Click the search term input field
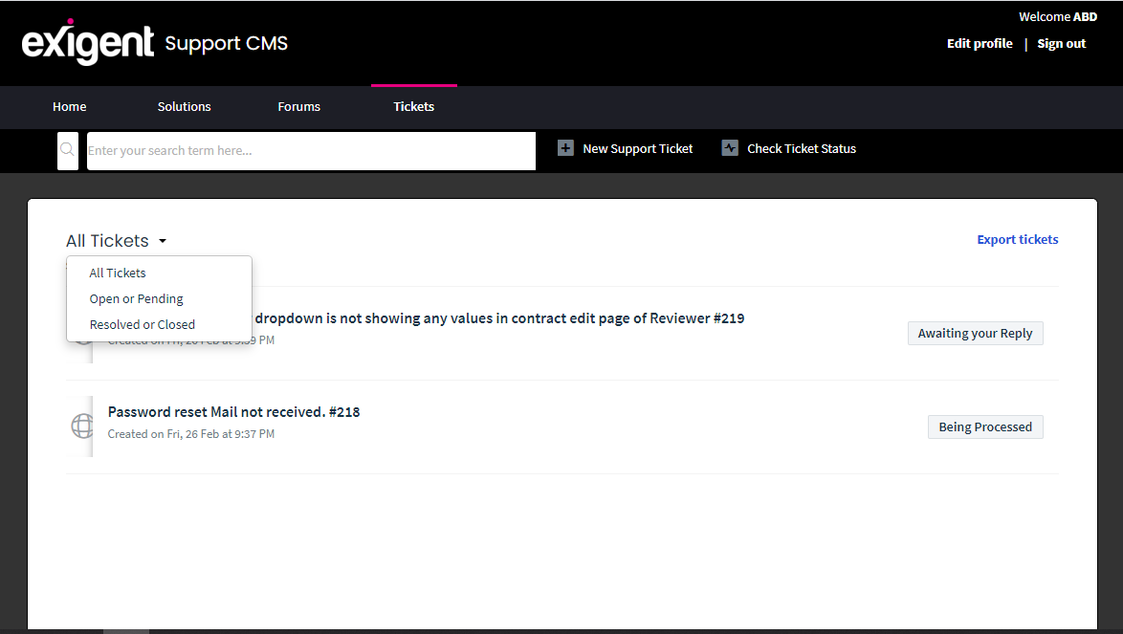The image size is (1123, 634). (311, 150)
